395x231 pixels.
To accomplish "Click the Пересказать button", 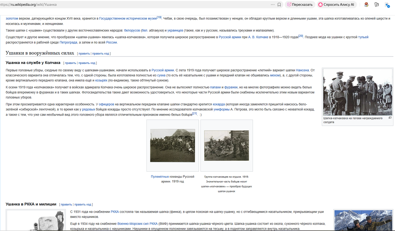I will (x=300, y=5).
